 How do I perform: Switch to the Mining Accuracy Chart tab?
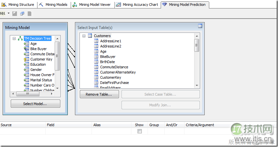[x=137, y=5]
